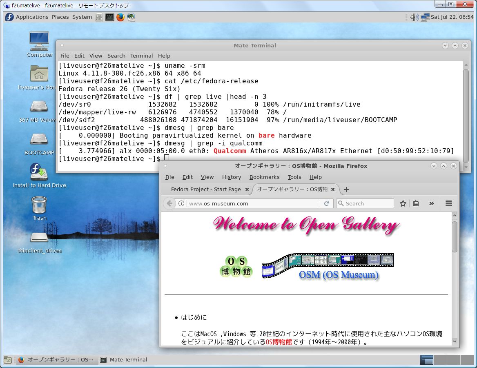Select the オープンギャラリー : OS博物館 tab

click(x=292, y=190)
